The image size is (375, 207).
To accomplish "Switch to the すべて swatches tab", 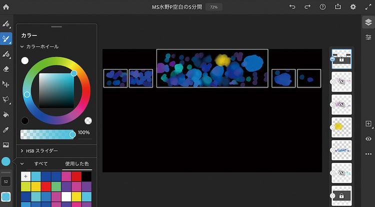I will 41,163.
